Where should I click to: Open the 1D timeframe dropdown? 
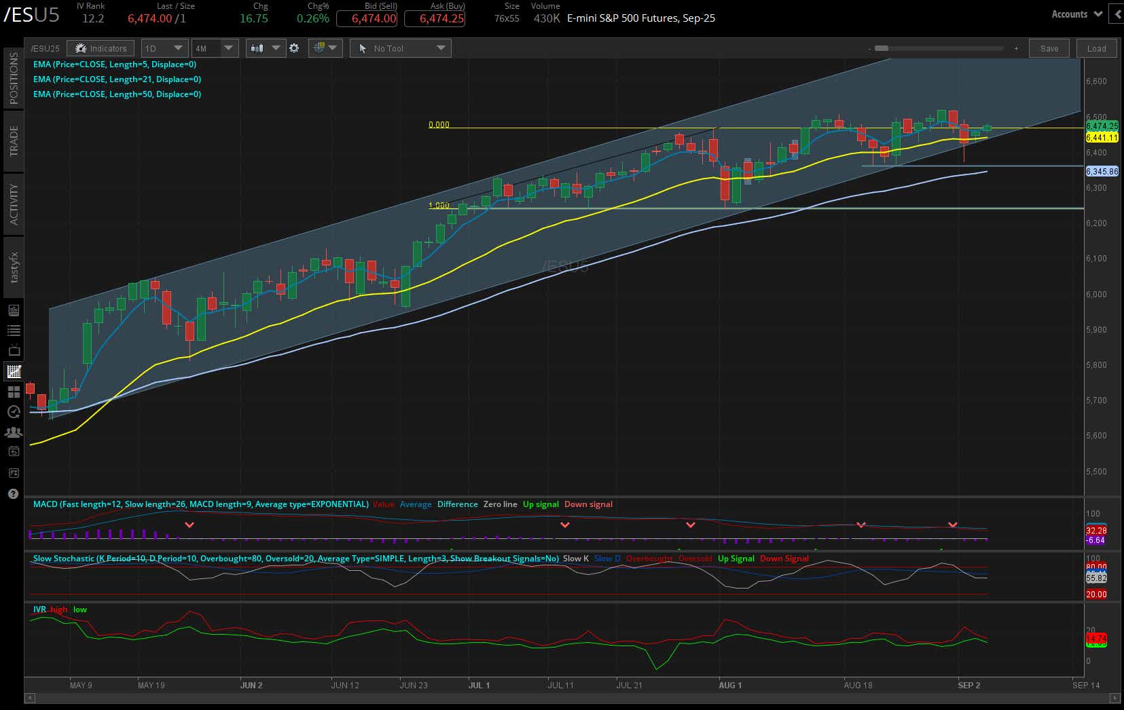pos(164,48)
